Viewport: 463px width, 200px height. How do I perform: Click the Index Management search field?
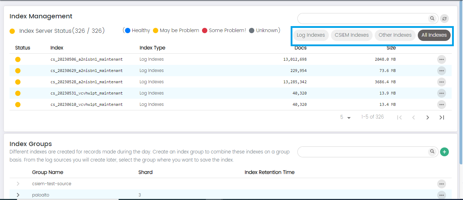362,18
